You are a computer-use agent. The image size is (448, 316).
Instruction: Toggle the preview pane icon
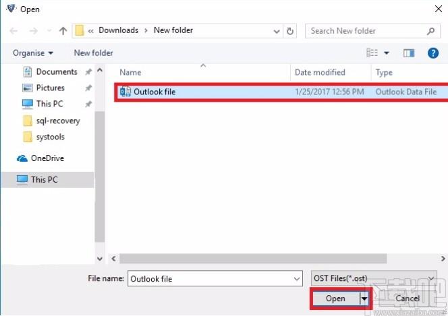coord(409,53)
